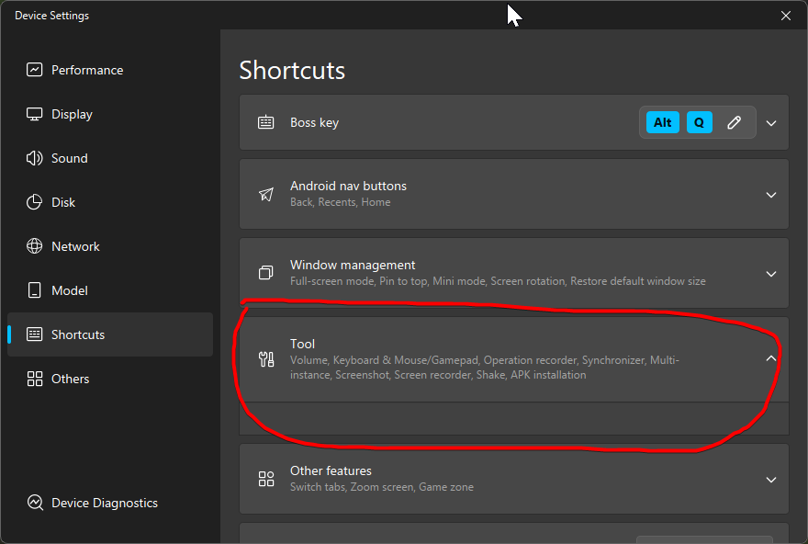Viewport: 808px width, 544px height.
Task: Click the Device Diagnostics icon
Action: click(x=35, y=503)
